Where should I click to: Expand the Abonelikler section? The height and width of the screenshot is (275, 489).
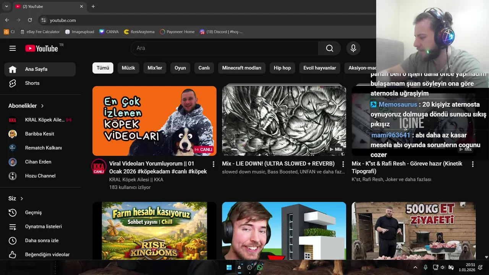pos(26,106)
